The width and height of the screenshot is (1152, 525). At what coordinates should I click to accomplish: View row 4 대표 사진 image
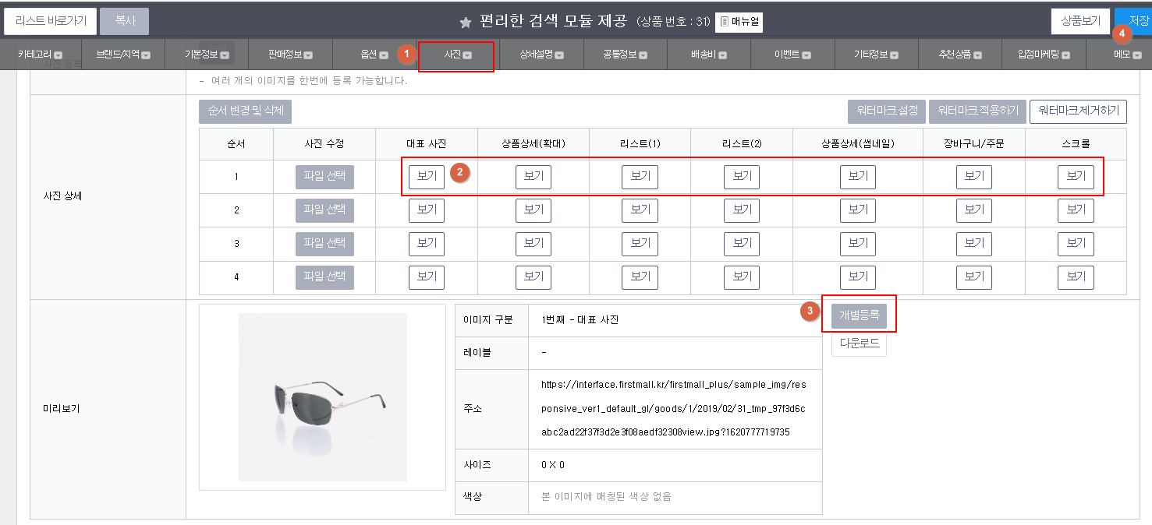point(427,277)
